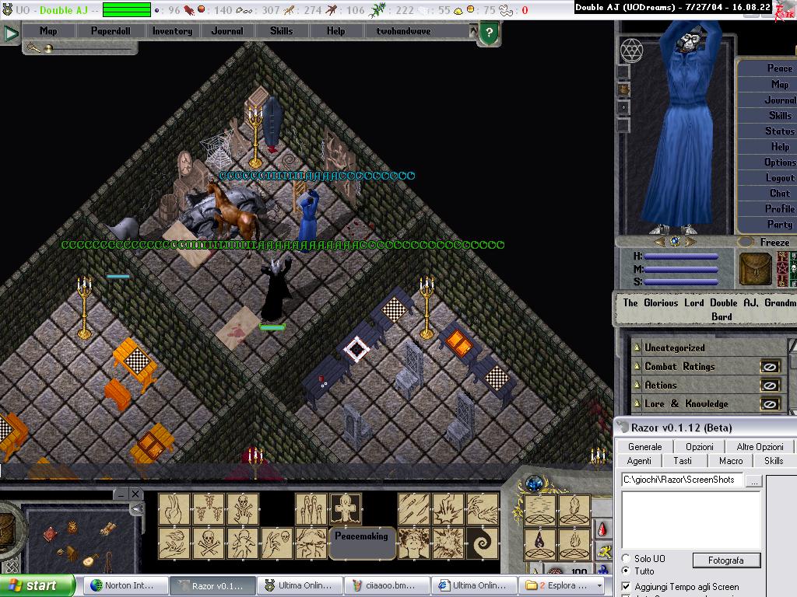Click the green health bar in the title bar
Viewport: 797px width, 597px height.
[127, 9]
